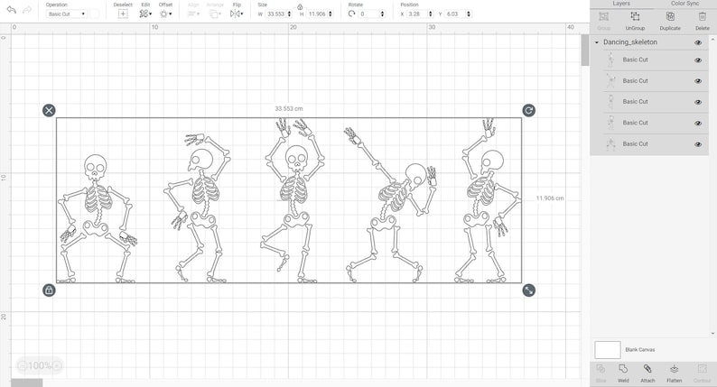Click the rotate handle on selection box
This screenshot has width=717, height=387.
point(528,110)
